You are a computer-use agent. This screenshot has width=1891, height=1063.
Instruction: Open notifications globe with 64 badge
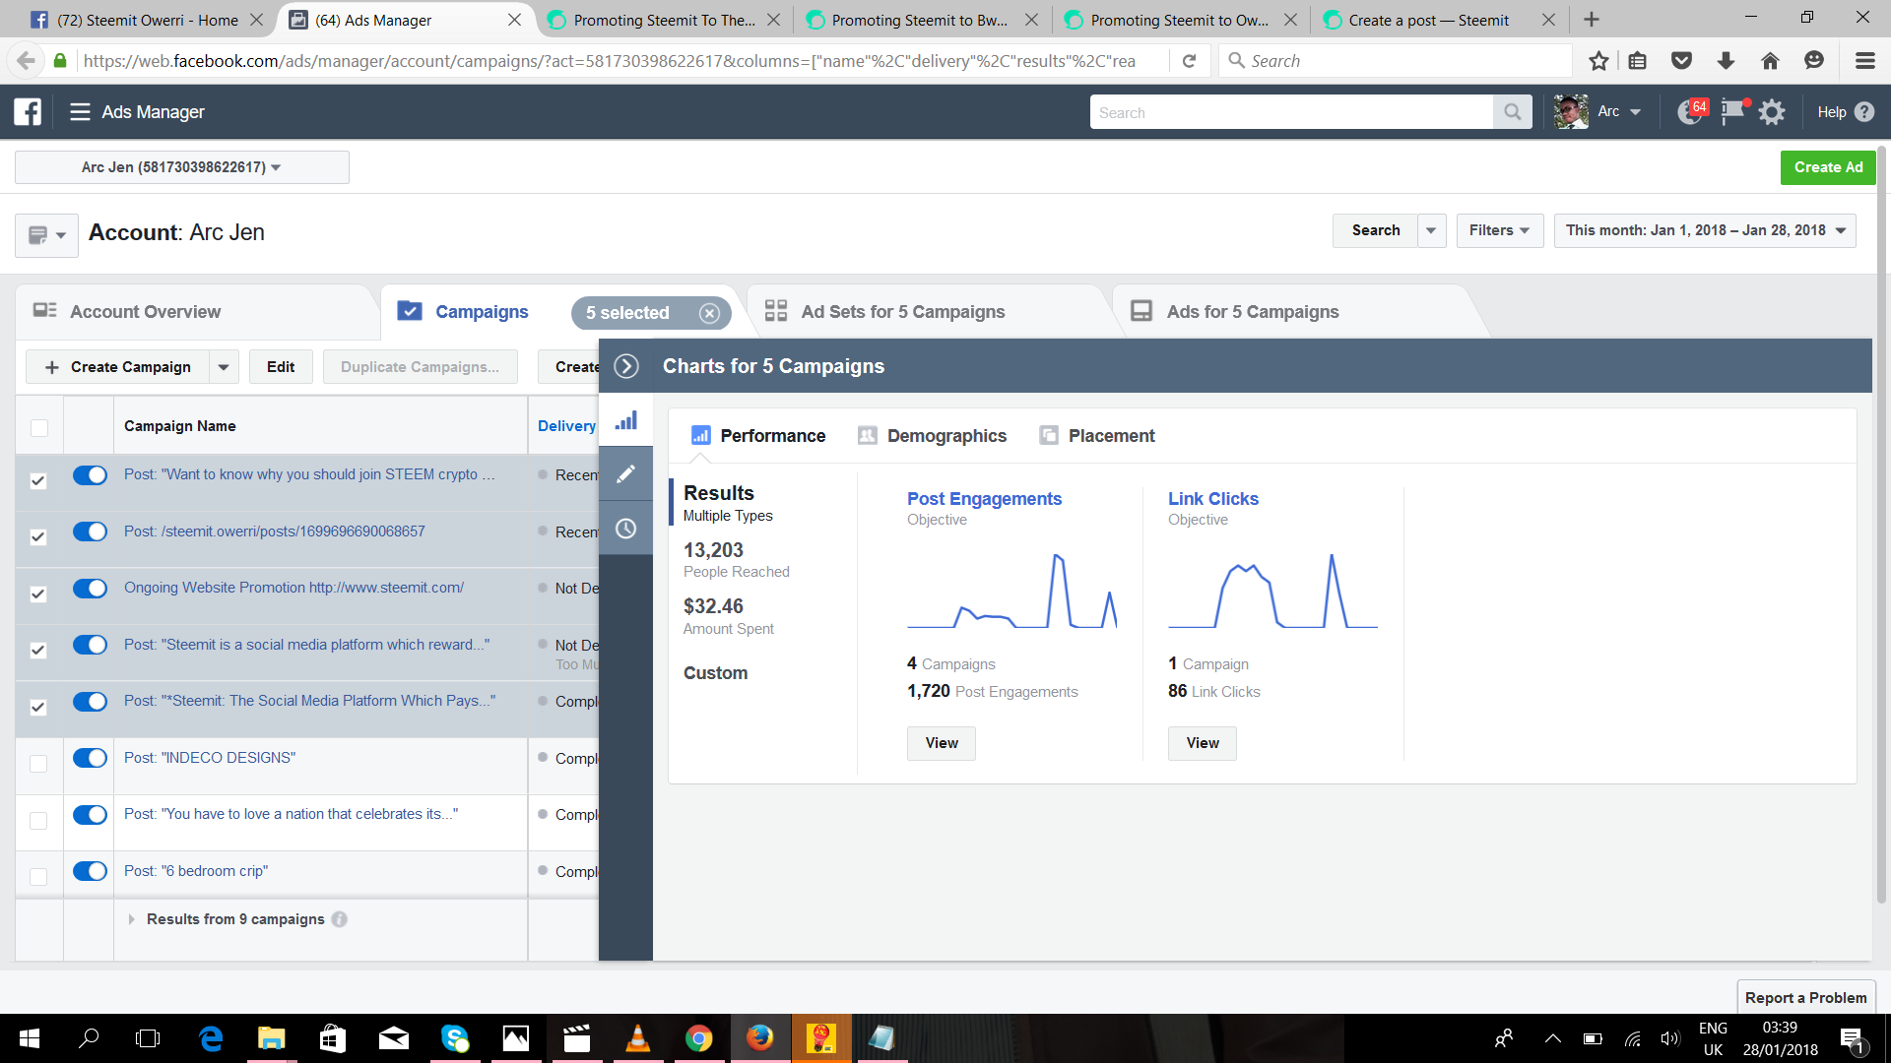tap(1691, 112)
